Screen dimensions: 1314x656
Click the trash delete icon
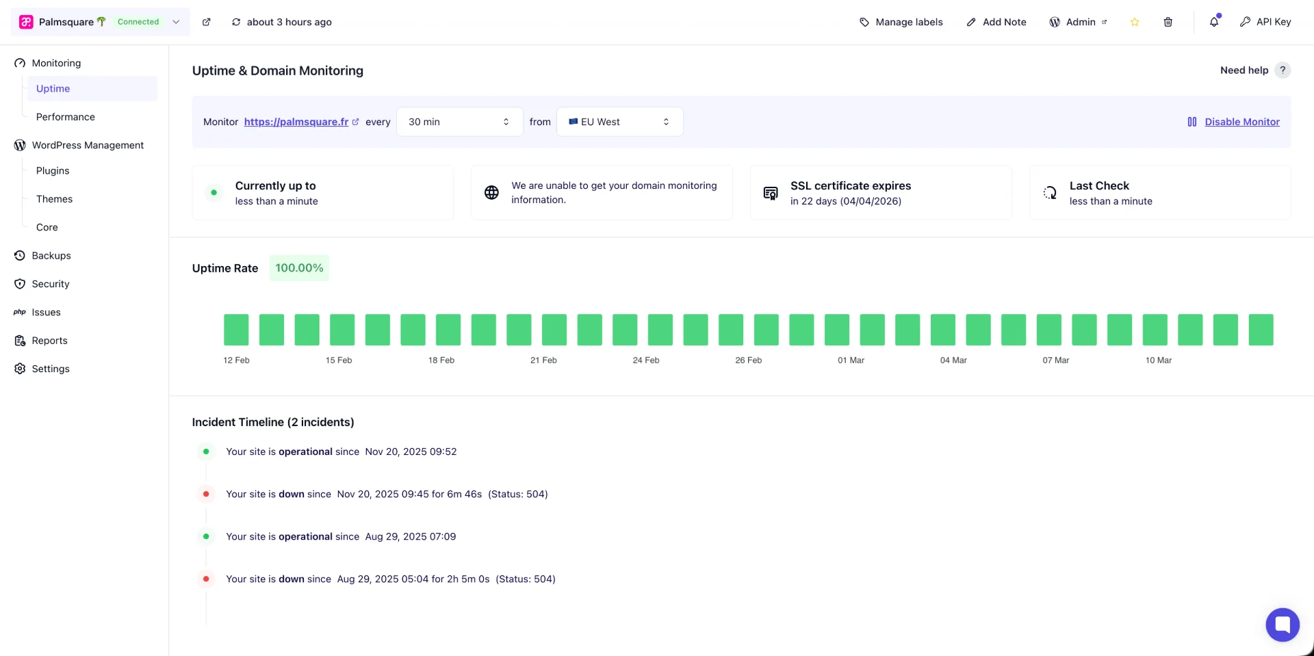[1168, 22]
